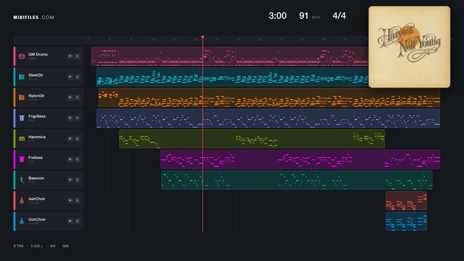Viewport: 464px width, 261px height.
Task: Click the 91 BPM tempo display
Action: (310, 16)
